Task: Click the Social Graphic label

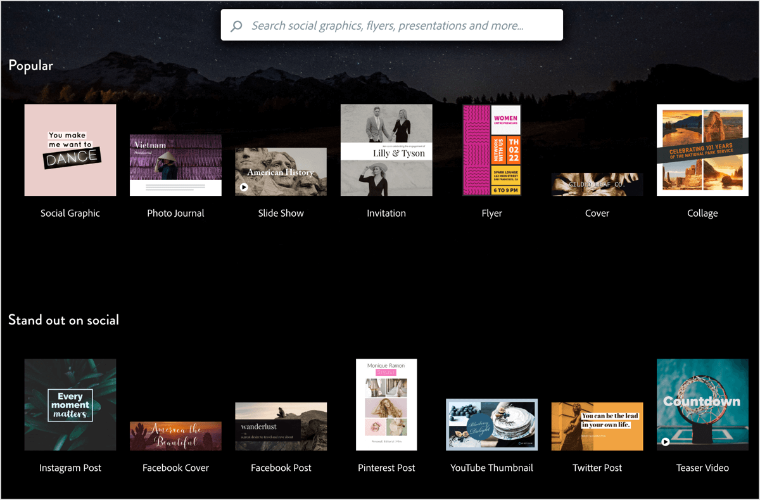Action: tap(70, 214)
